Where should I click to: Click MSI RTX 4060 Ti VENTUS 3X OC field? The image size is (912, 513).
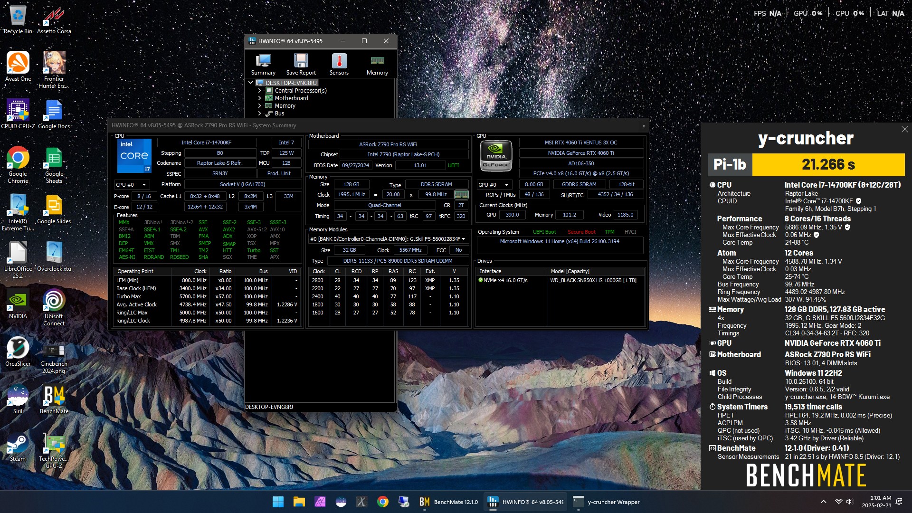581,142
